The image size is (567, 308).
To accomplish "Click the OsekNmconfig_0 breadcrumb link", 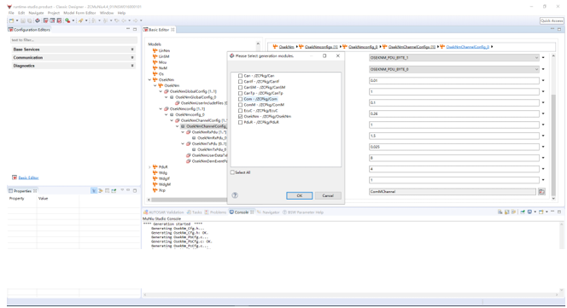I will click(363, 47).
